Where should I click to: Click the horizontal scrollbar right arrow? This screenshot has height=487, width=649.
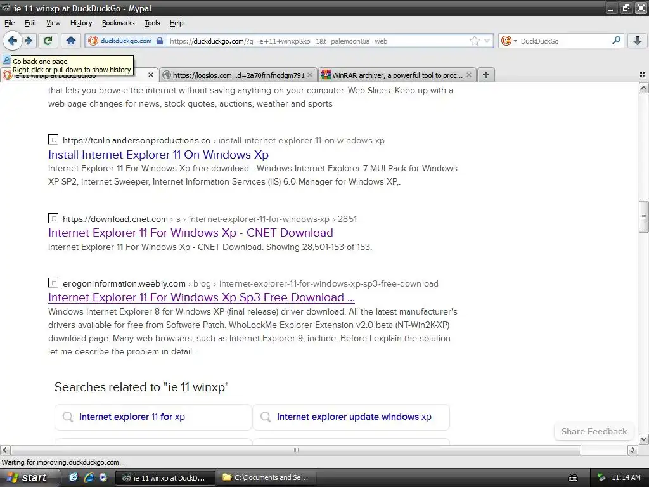(x=633, y=450)
